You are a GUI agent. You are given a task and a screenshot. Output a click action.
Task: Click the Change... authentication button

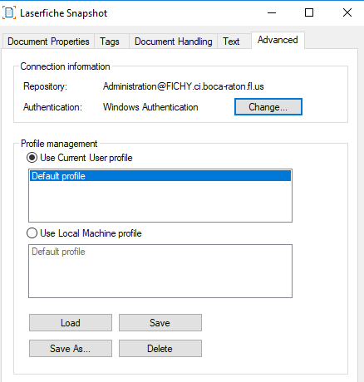268,107
